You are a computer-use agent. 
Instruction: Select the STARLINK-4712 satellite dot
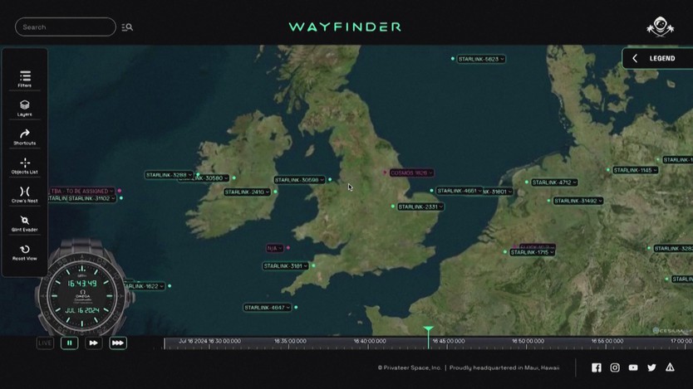[x=526, y=182]
